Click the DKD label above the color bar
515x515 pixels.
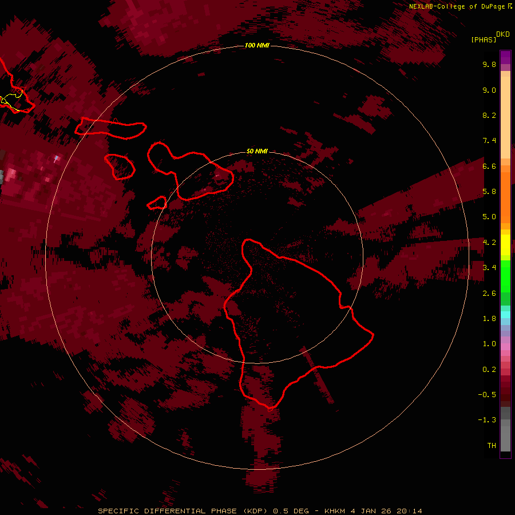pyautogui.click(x=503, y=34)
